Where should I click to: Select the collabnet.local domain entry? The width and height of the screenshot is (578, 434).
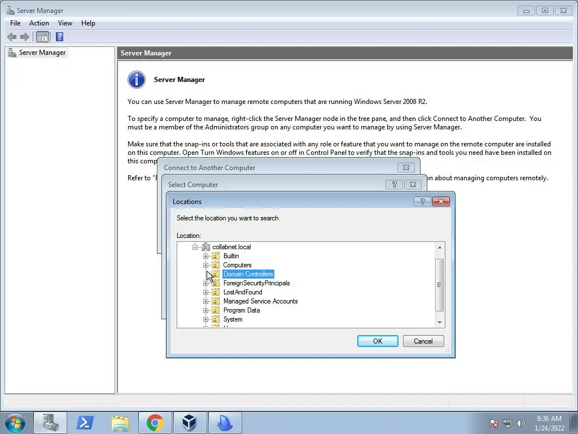[231, 247]
